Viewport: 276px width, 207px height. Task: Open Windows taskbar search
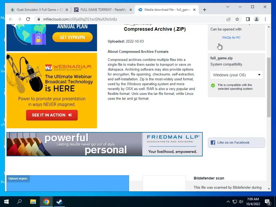click(x=19, y=202)
